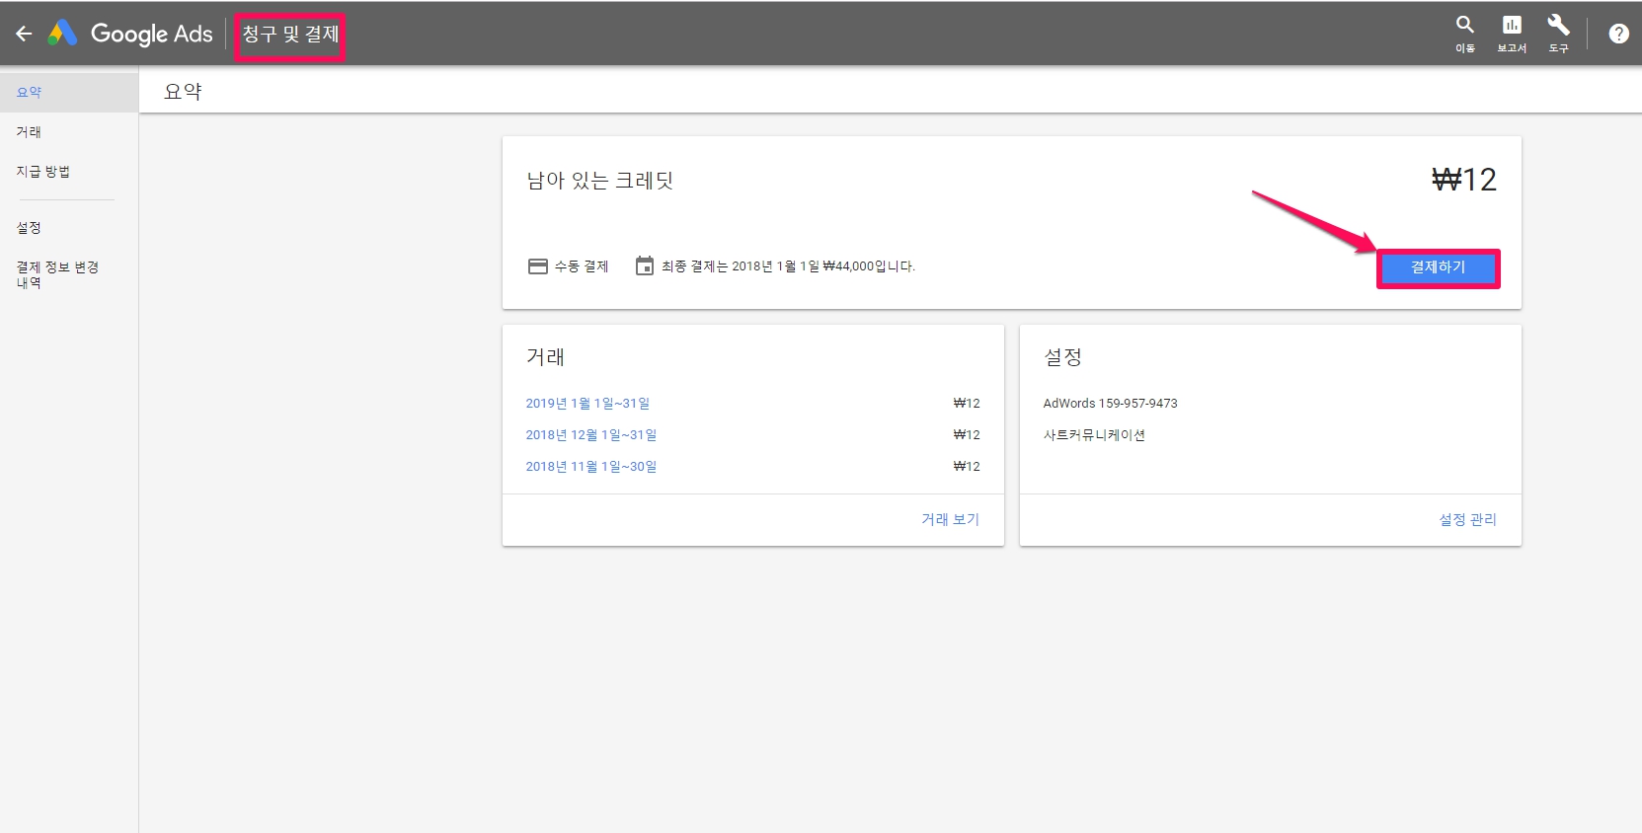Click the credit card icon by 수동 결제
This screenshot has height=833, width=1642.
pyautogui.click(x=538, y=266)
